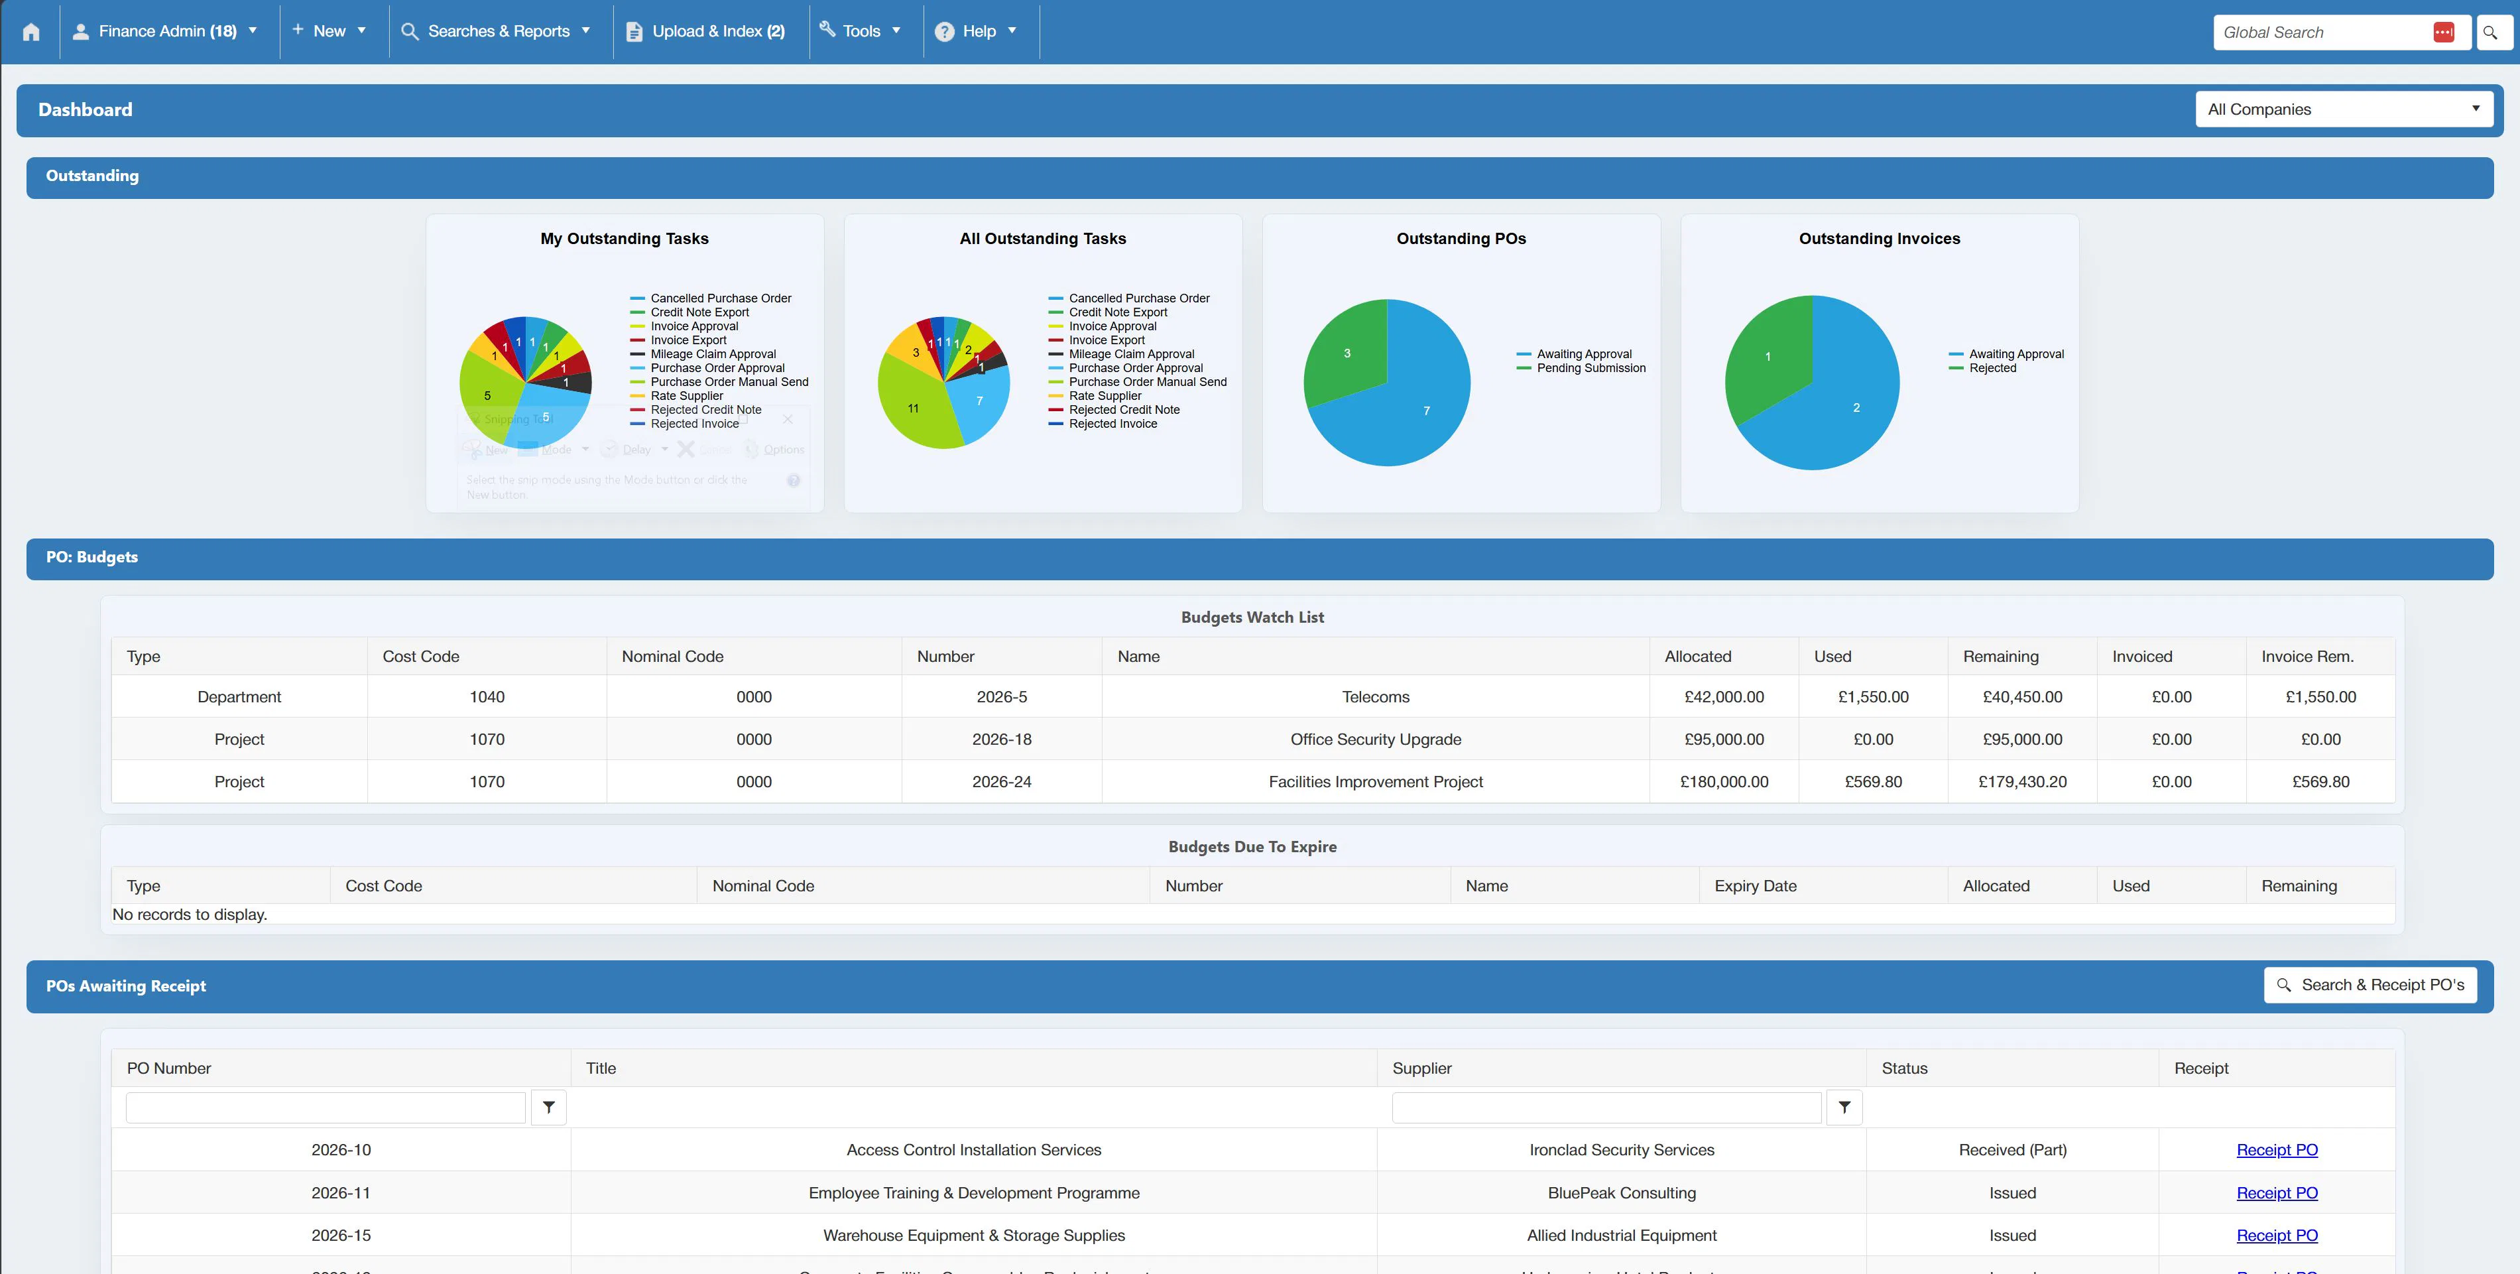This screenshot has height=1274, width=2520.
Task: Click the Facilities Improvement Project name cell
Action: [1376, 782]
